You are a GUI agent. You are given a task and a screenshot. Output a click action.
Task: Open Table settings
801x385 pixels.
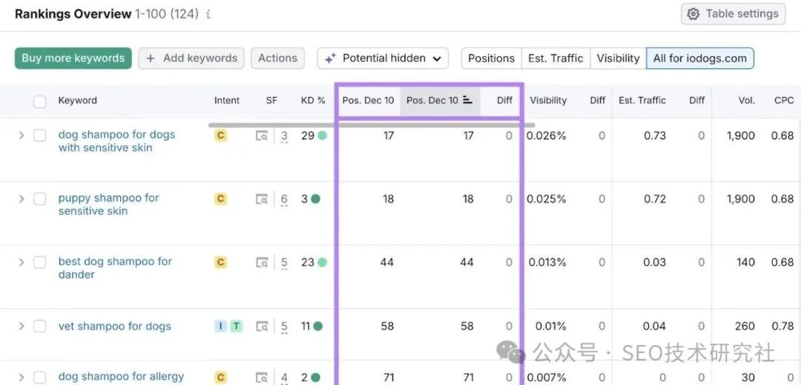[x=733, y=14]
